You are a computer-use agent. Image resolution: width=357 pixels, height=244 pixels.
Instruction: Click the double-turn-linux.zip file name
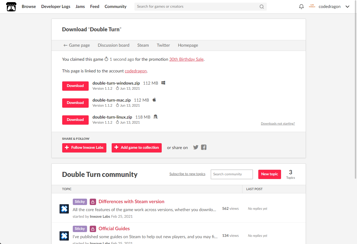(x=112, y=117)
